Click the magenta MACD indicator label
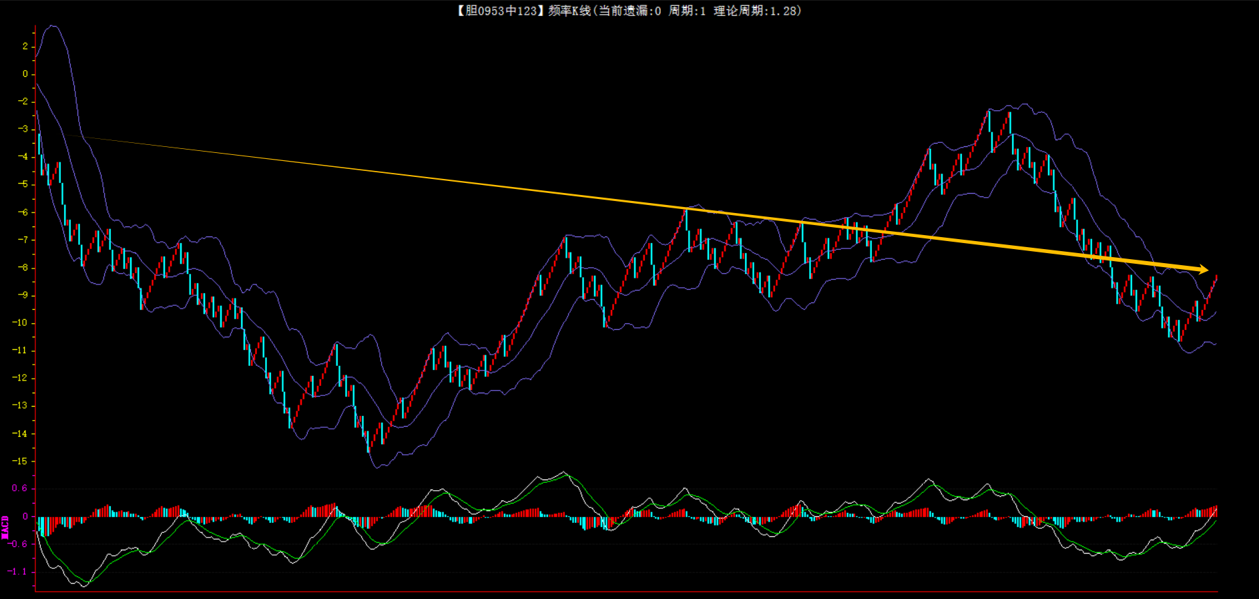Viewport: 1259px width, 599px height. (5, 527)
